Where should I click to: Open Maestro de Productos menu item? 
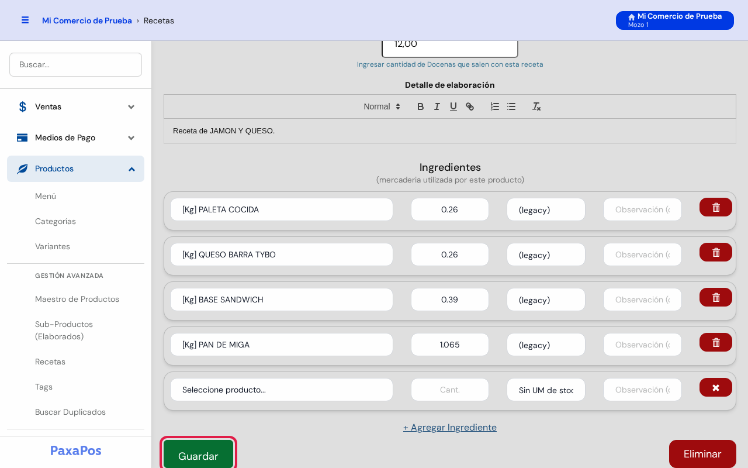77,299
